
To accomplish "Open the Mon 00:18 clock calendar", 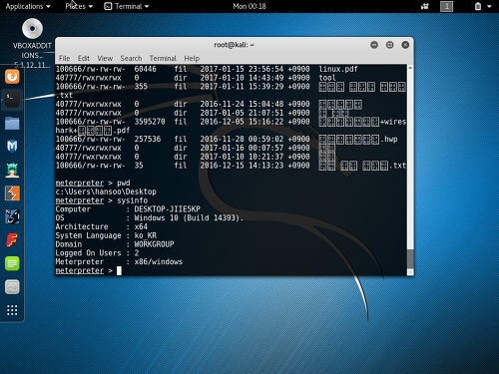I will point(249,6).
